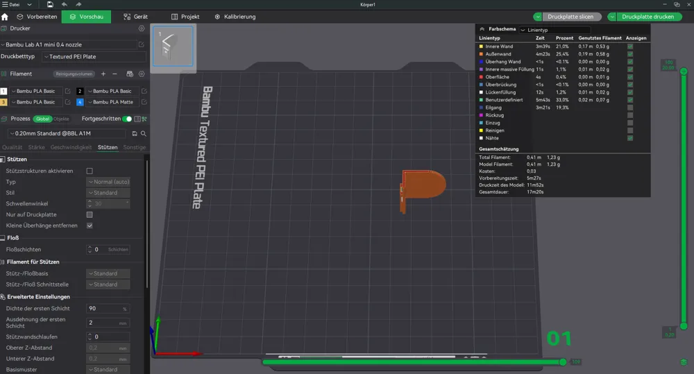
Task: Switch to the Vorbereiten tab
Action: (37, 17)
